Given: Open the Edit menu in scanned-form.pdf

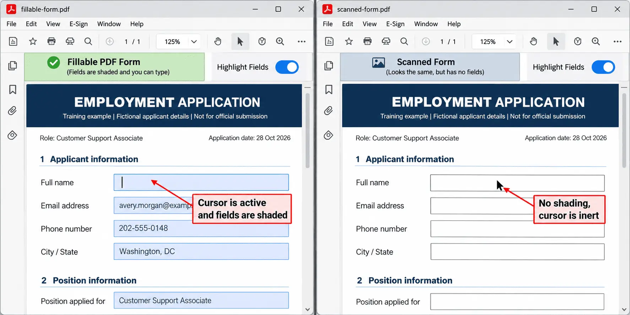Looking at the screenshot, I should click(x=348, y=24).
